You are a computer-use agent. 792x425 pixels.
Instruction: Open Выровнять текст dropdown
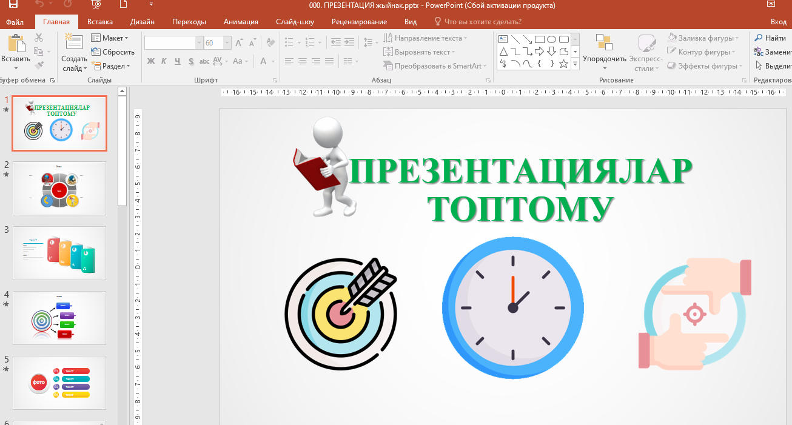(420, 52)
